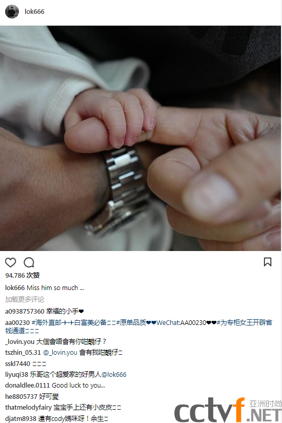The width and height of the screenshot is (282, 423).
Task: Open lok666 username in post header
Action: 34,12
